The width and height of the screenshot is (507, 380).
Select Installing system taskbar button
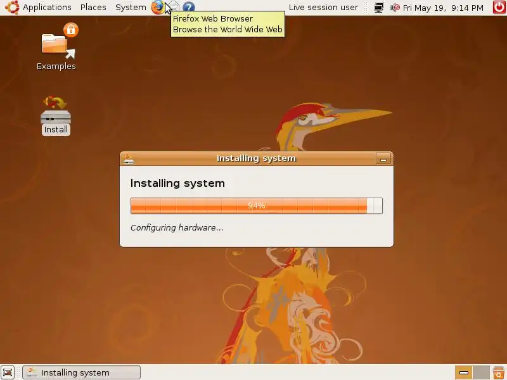(x=82, y=372)
